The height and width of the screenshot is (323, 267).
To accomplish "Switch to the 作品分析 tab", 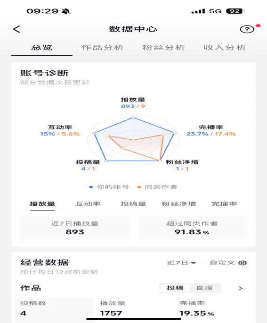I will coord(103,48).
